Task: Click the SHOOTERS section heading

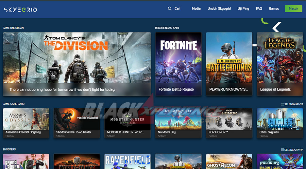Action: (9, 149)
